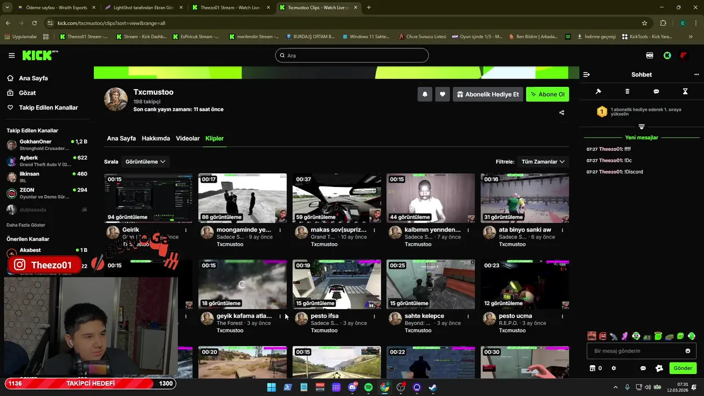
Task: Open Takip Edilen Kanallar sidebar link
Action: point(48,108)
